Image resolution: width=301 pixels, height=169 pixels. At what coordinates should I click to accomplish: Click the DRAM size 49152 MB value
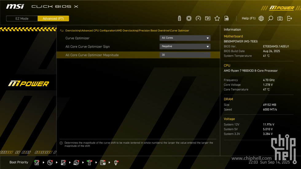(270, 105)
